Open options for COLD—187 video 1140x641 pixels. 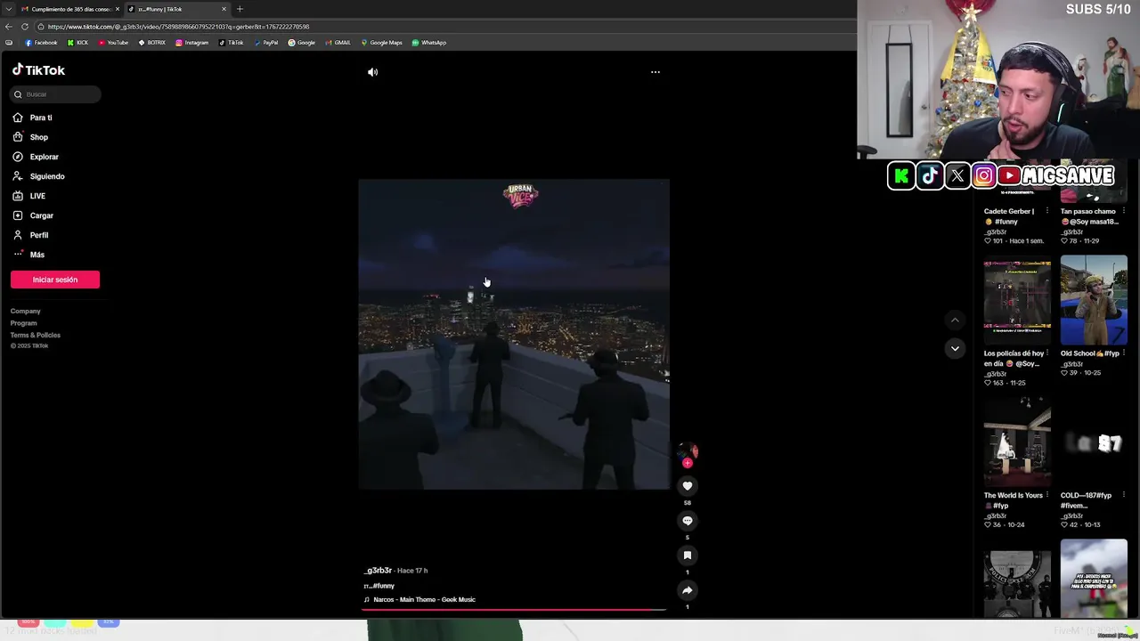[x=1123, y=495]
